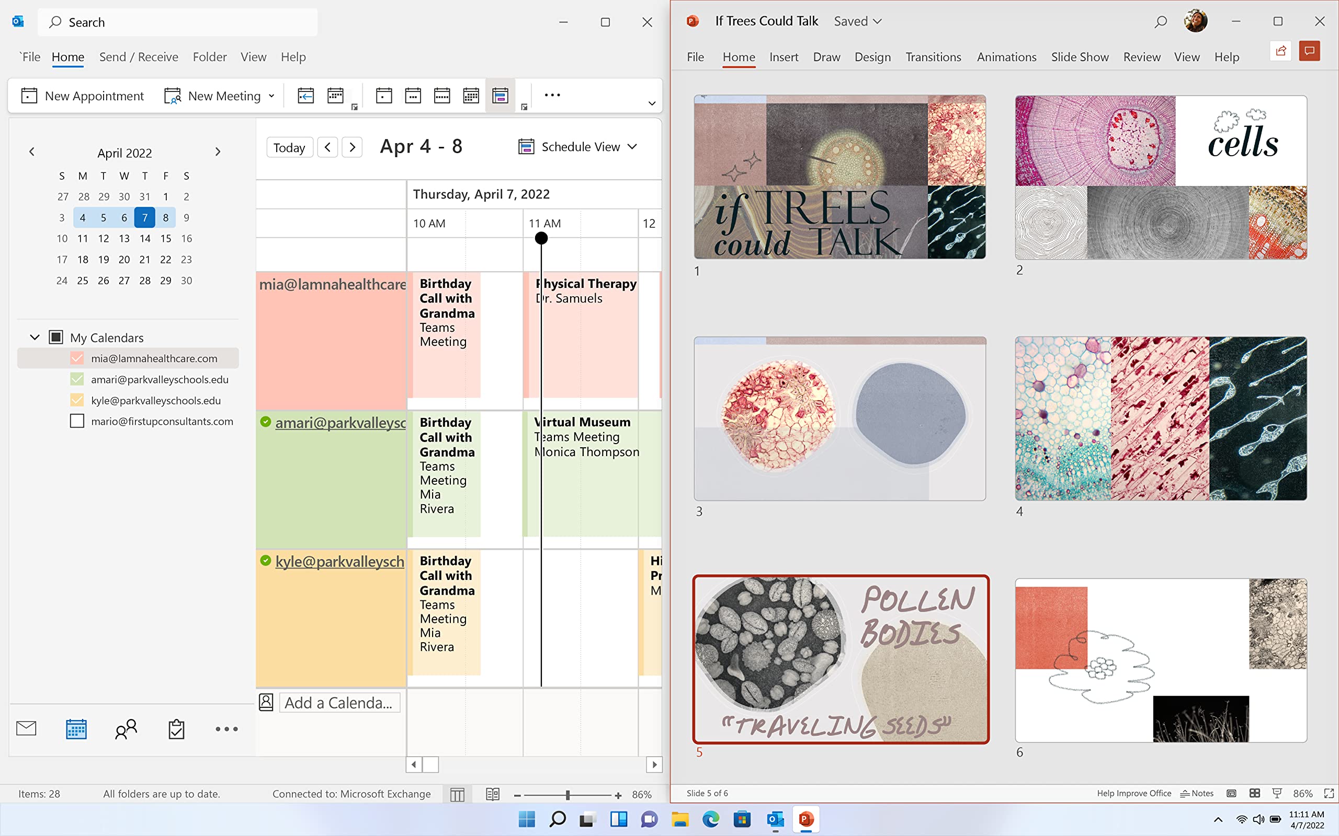The image size is (1339, 836).
Task: Click the Next 7 Days calendar icon
Action: (335, 96)
